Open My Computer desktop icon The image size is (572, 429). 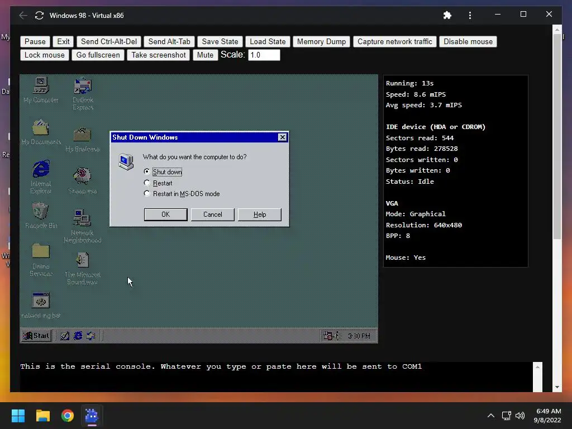(41, 89)
